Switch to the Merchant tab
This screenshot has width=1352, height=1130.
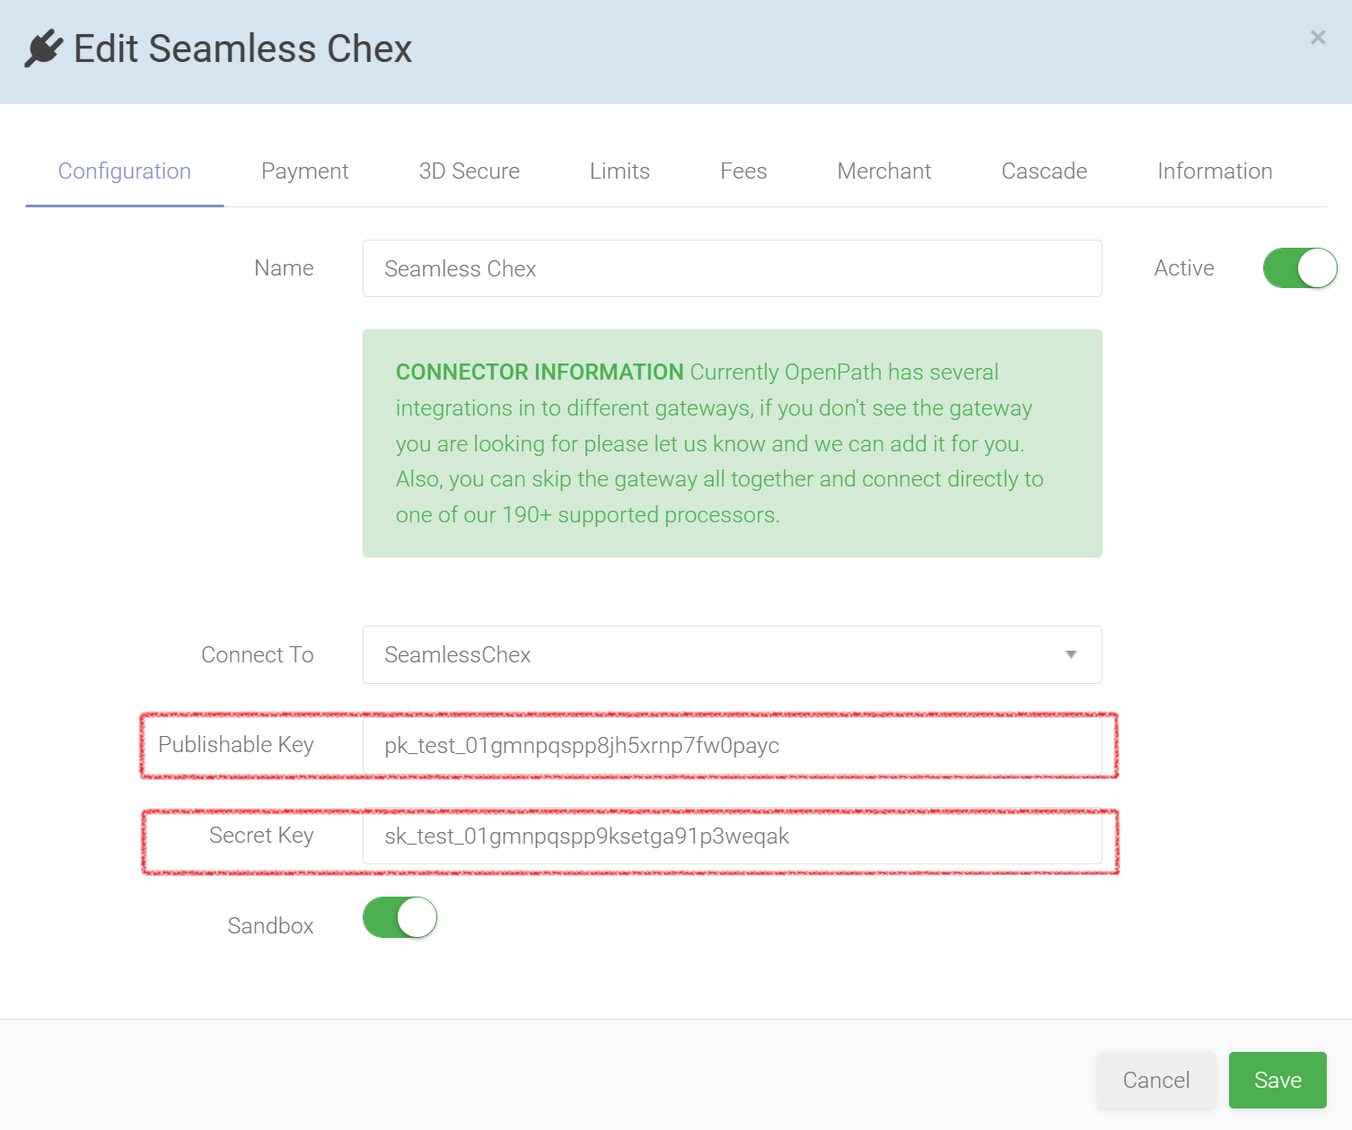(x=883, y=171)
